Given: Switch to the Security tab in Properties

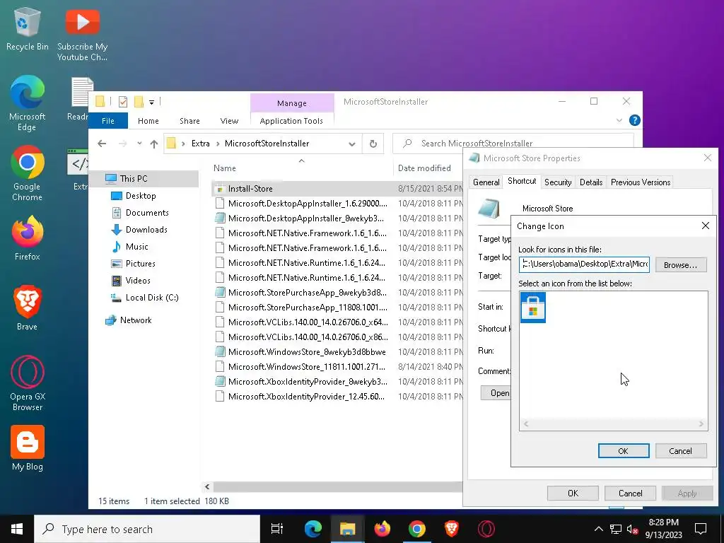Looking at the screenshot, I should click(x=558, y=182).
